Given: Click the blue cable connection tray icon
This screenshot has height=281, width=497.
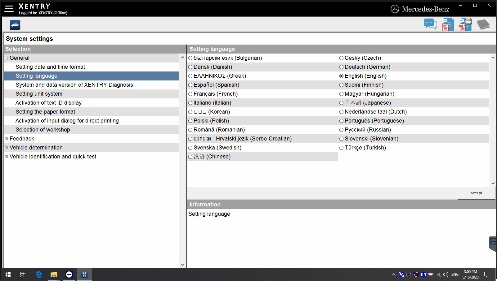Looking at the screenshot, I should pyautogui.click(x=401, y=275).
